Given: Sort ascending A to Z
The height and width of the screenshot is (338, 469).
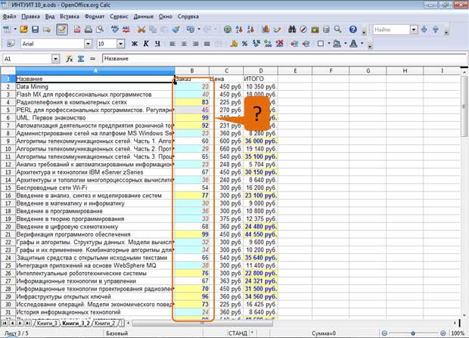Looking at the screenshot, I should click(239, 29).
